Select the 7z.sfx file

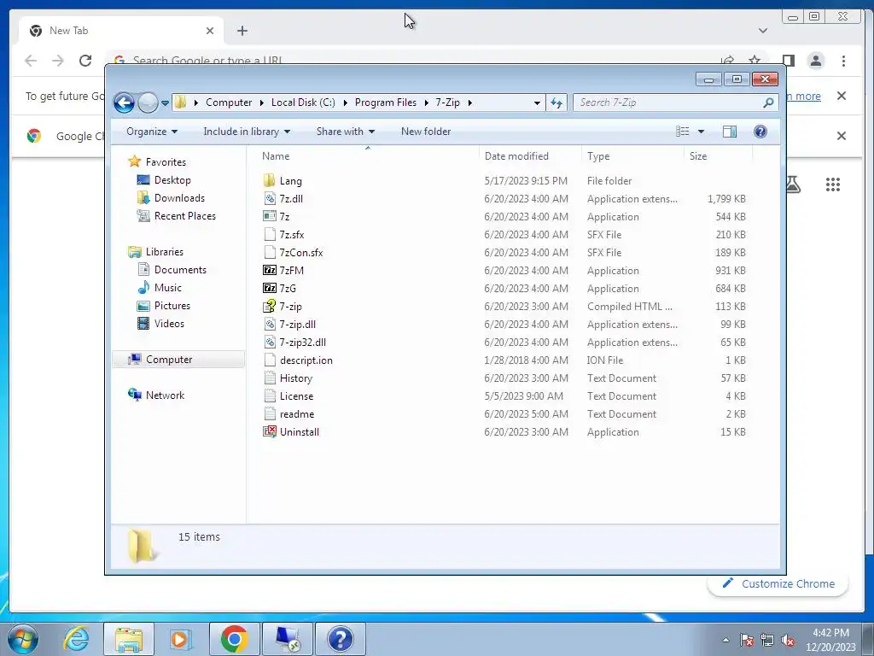[x=292, y=235]
